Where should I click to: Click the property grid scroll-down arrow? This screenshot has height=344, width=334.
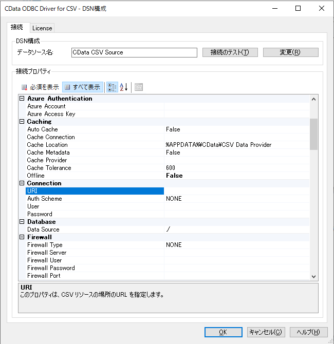pyautogui.click(x=313, y=276)
